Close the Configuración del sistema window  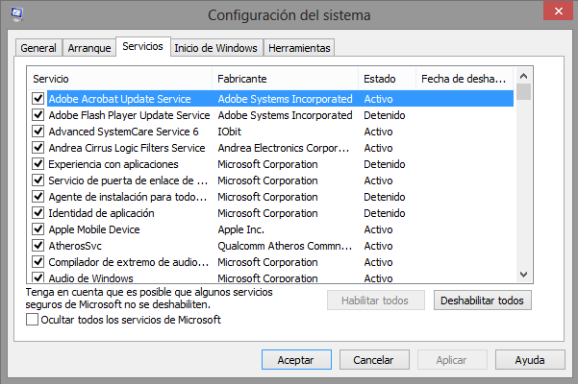559,12
